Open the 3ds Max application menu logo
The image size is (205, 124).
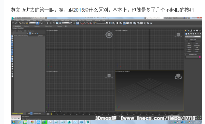(x=13, y=18)
